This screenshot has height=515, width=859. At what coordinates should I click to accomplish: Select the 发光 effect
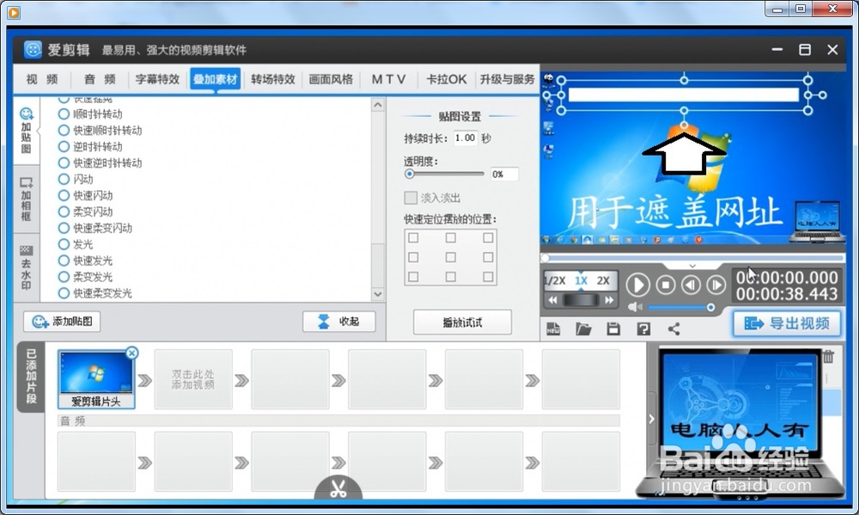point(76,245)
